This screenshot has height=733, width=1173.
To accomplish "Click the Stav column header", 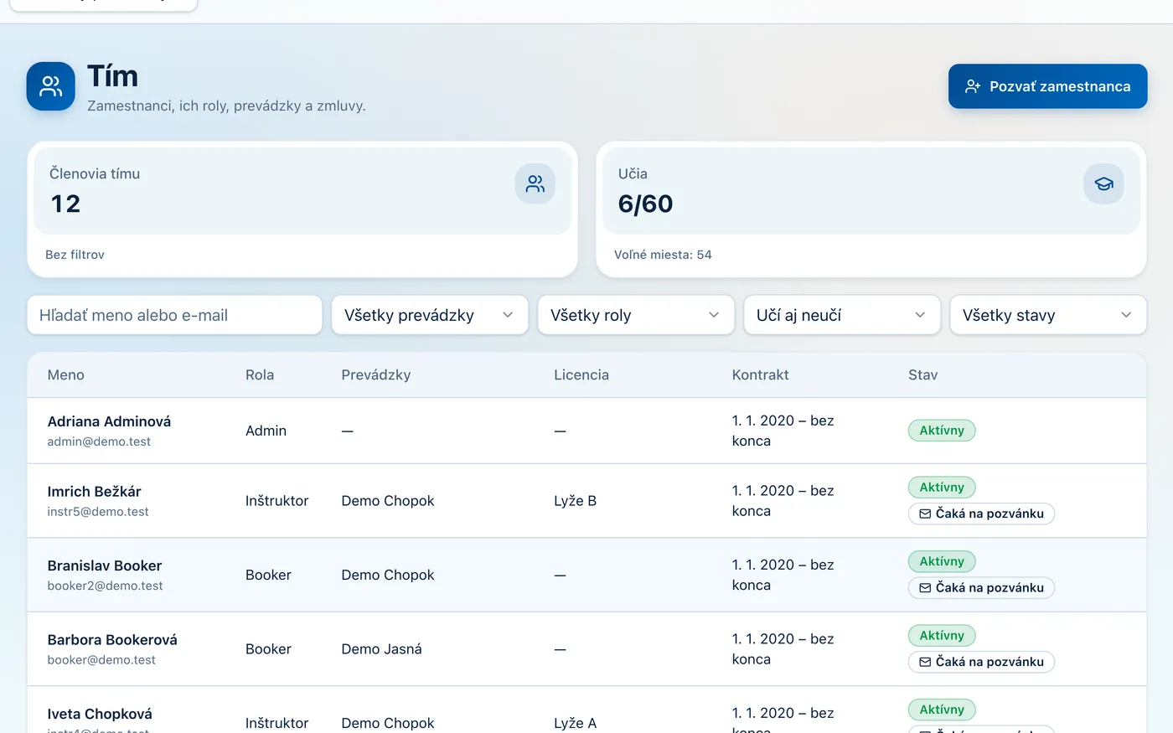I will 923,375.
